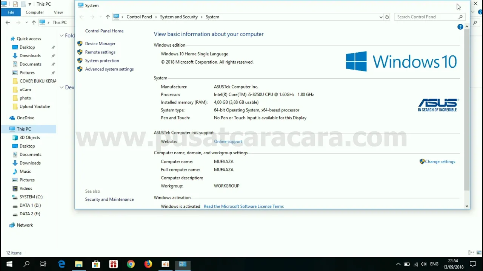Collapse the Devices group chevron
The height and width of the screenshot is (271, 483).
(x=62, y=87)
